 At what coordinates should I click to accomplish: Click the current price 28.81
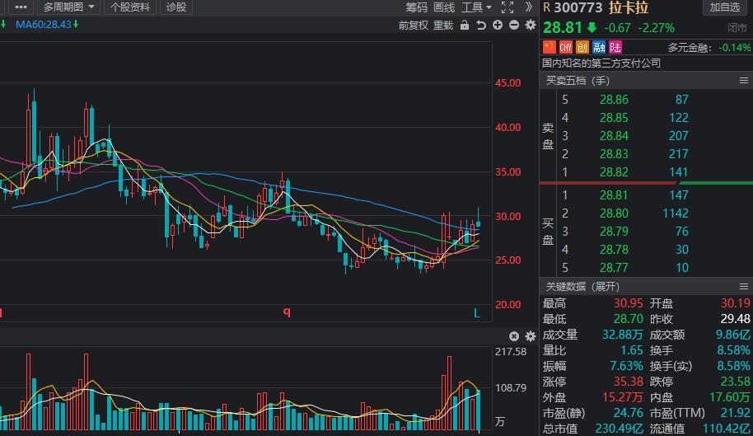pos(563,27)
